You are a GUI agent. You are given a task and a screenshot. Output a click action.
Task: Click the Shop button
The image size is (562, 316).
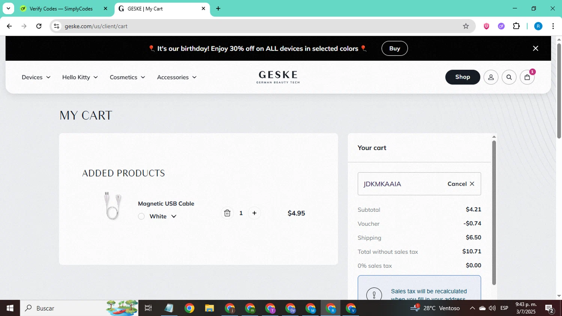[463, 77]
